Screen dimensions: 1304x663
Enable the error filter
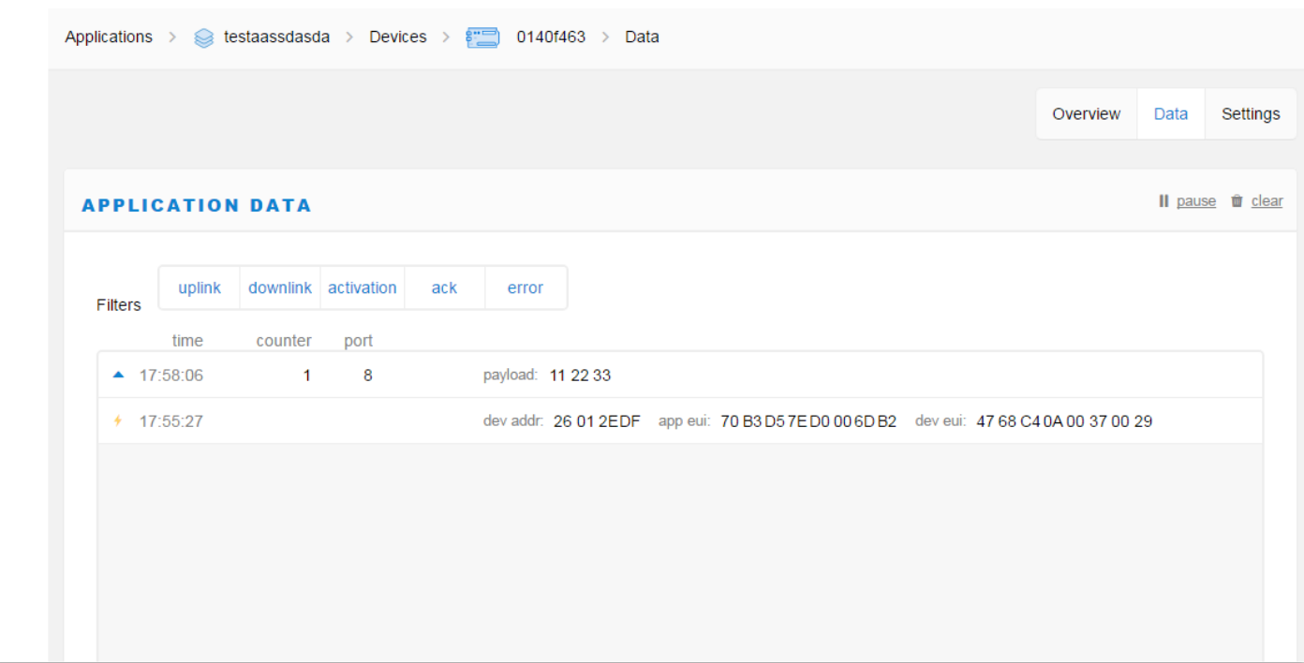click(x=526, y=287)
